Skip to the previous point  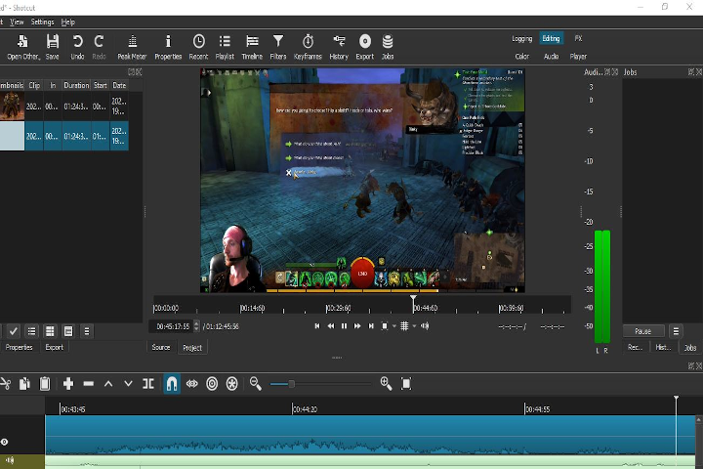317,326
